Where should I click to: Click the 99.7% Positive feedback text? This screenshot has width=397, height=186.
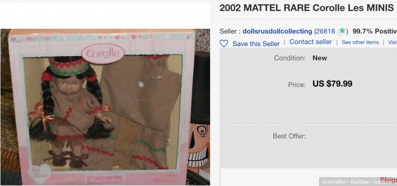click(x=375, y=31)
